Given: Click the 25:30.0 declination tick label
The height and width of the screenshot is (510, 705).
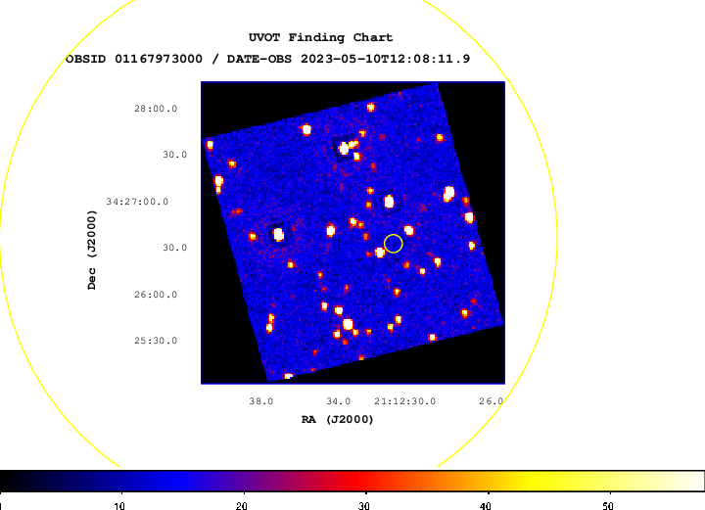Looking at the screenshot, I should pyautogui.click(x=156, y=341).
